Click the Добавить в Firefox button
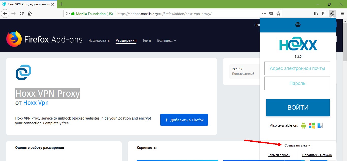This screenshot has width=347, height=161. click(x=184, y=120)
